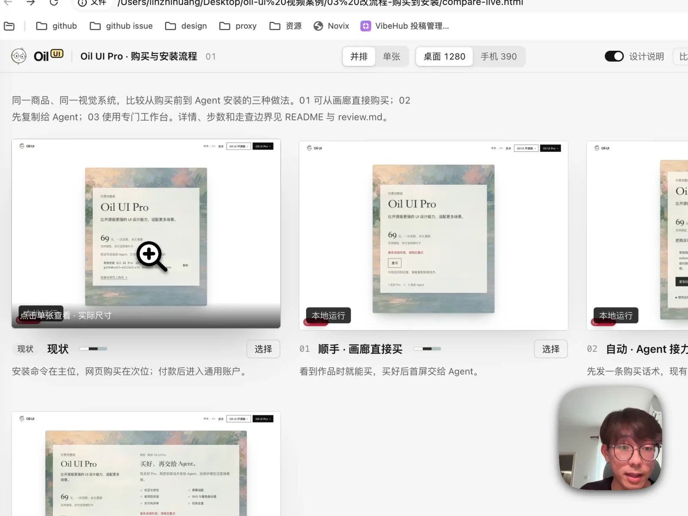Open the github bookmarks folder

click(56, 26)
